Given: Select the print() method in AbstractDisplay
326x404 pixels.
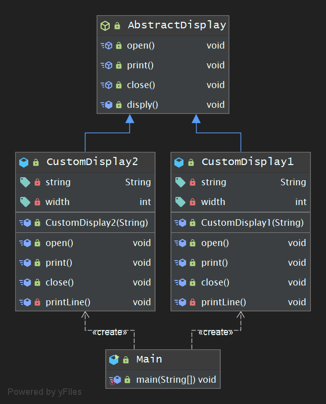Looking at the screenshot, I should click(x=140, y=65).
